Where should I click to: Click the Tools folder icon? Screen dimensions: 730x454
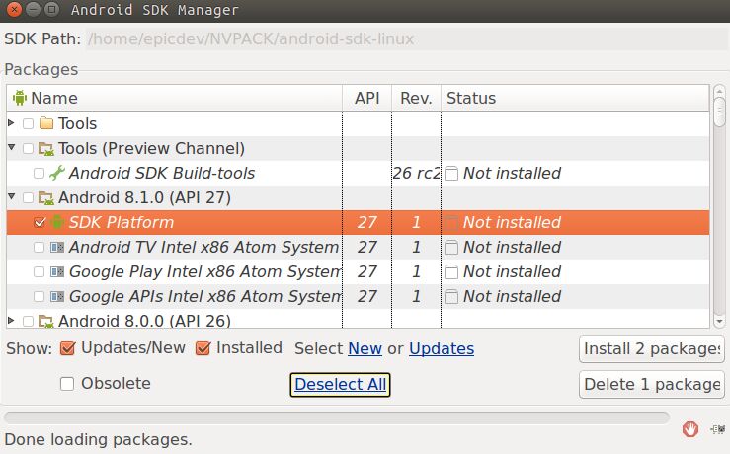point(46,123)
